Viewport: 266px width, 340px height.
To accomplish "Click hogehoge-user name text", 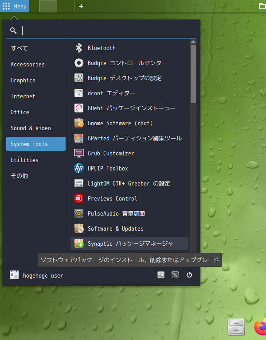I will click(x=43, y=276).
